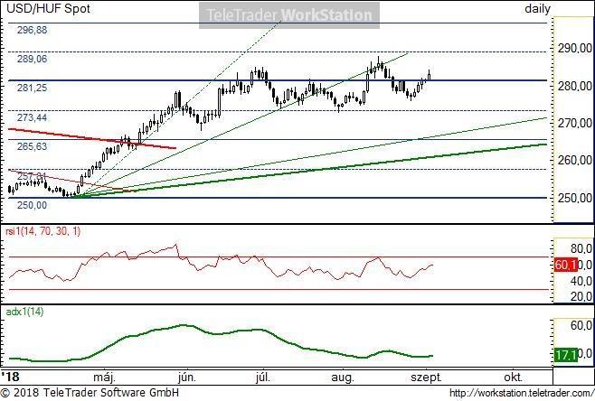The image size is (595, 401).
Task: Click the máj. month marker
Action: 104,378
